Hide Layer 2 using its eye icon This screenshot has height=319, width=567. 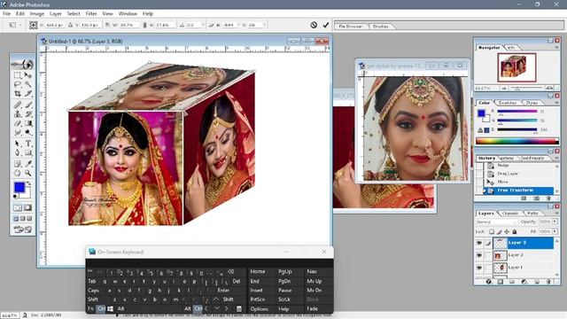click(x=479, y=255)
